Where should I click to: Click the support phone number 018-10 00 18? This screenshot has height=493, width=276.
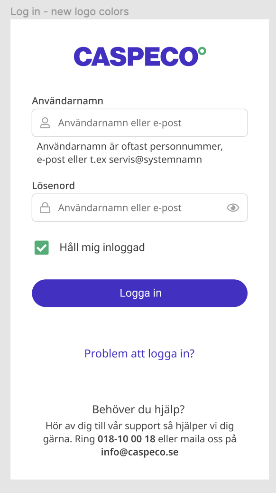coord(127,439)
